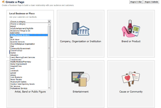Viewport: 161px width, 108px height.
Task: Select Arts/Entertainment/Nightlife category
Action: [x=29, y=28]
